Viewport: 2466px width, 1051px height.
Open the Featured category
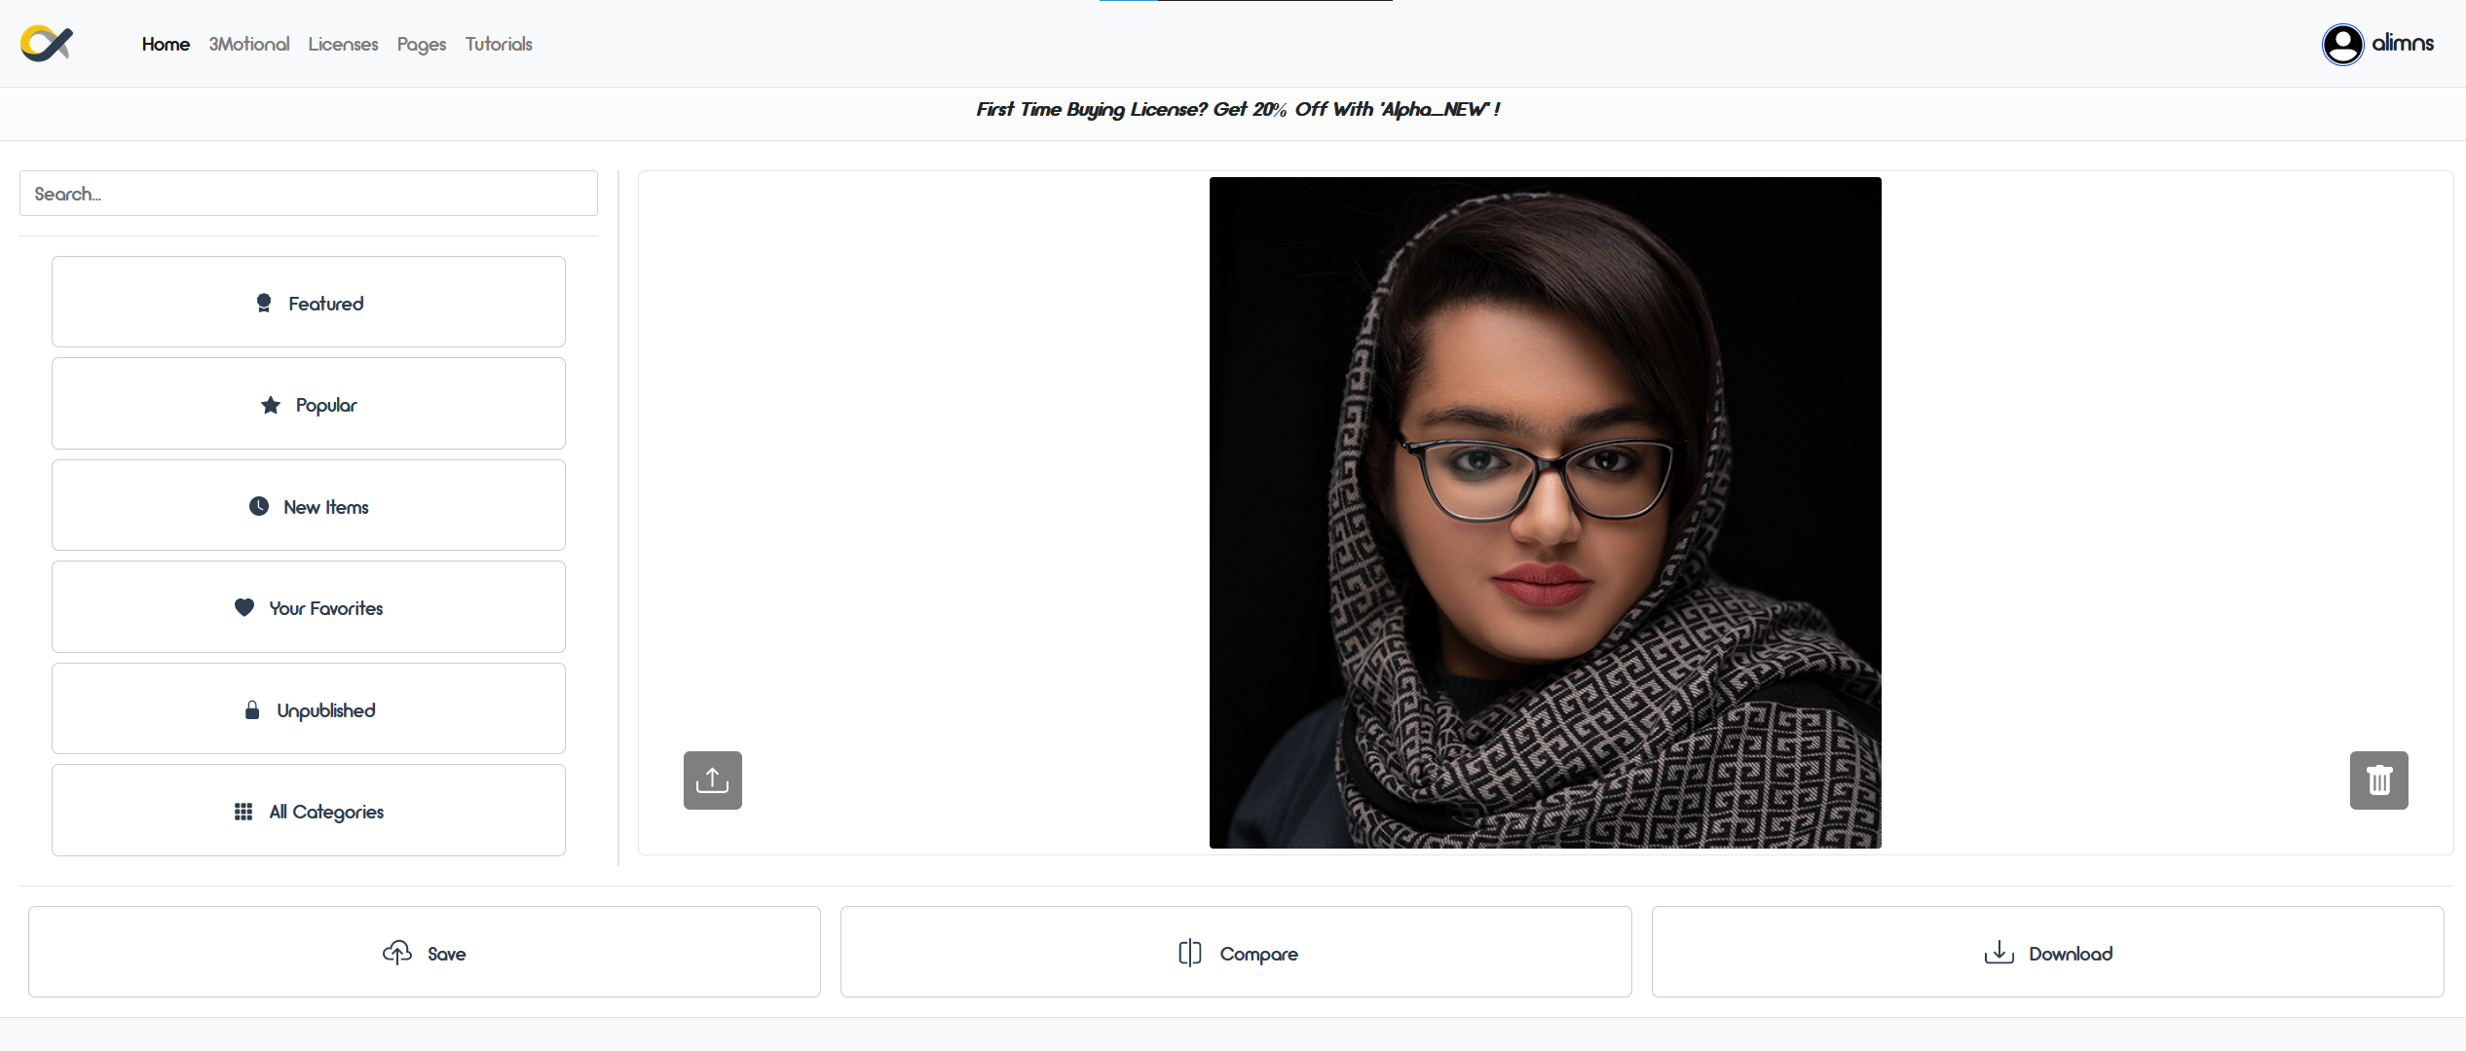(309, 303)
